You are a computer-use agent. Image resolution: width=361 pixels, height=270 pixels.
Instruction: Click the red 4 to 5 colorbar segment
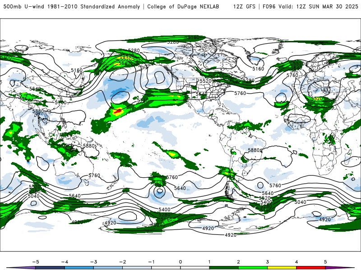pos(311,268)
